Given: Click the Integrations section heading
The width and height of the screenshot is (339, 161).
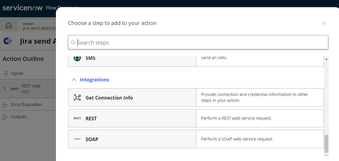Looking at the screenshot, I should point(94,80).
